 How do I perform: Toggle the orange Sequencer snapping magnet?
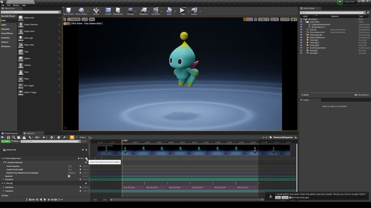coord(72,137)
